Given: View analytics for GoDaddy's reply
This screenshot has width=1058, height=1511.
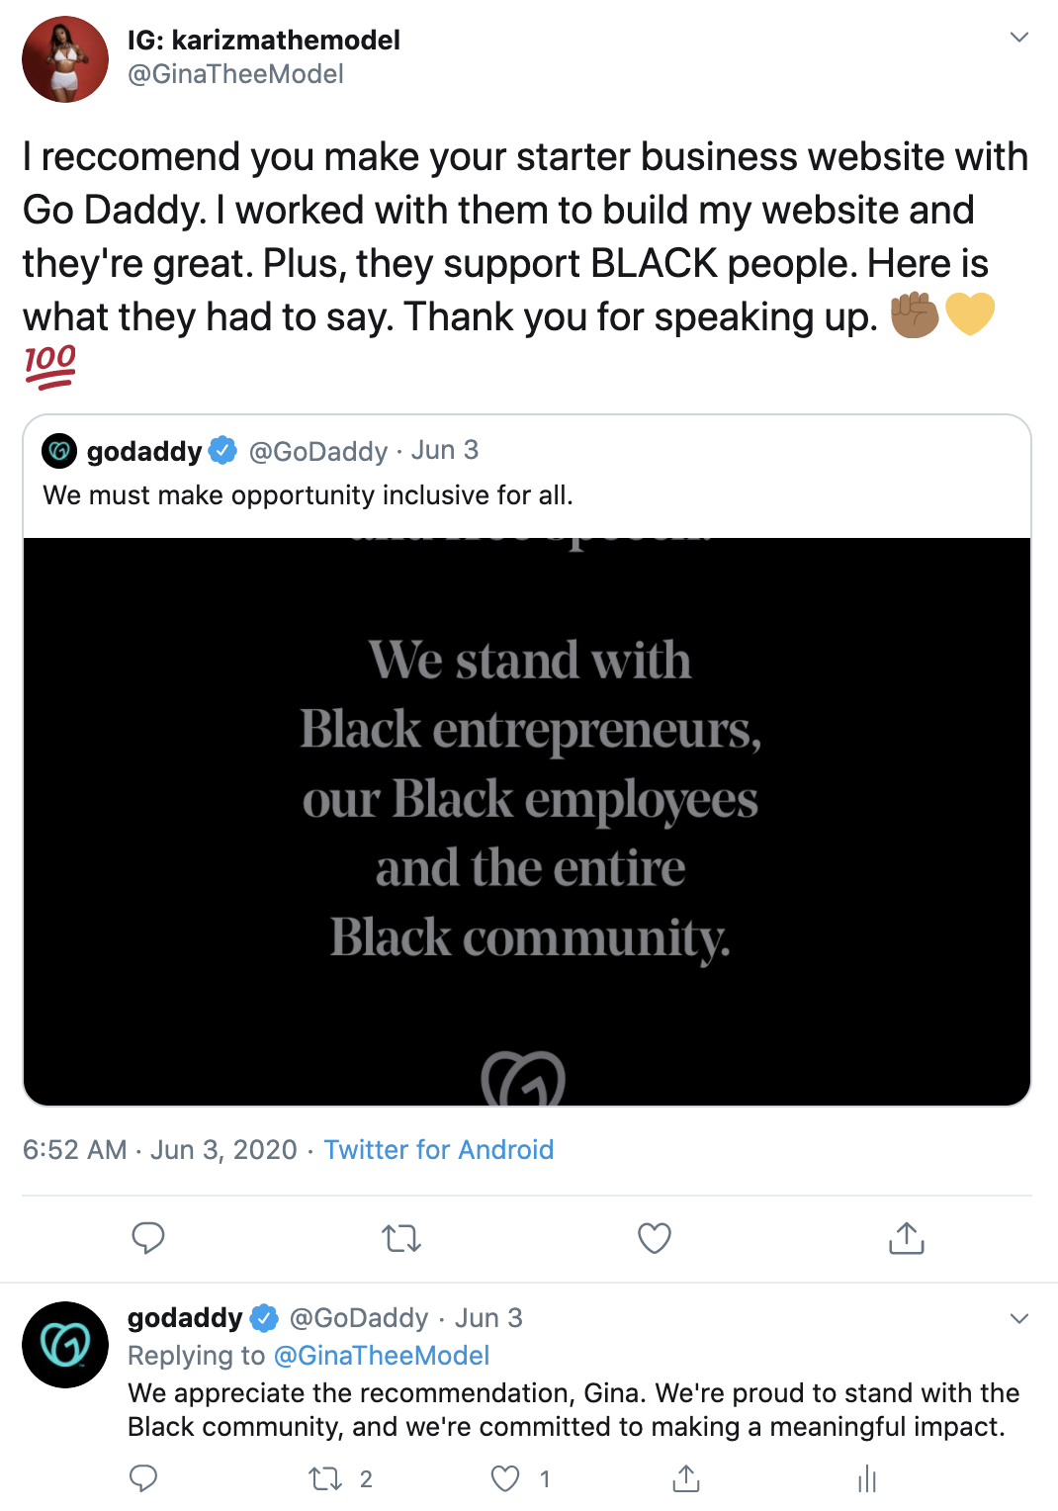Looking at the screenshot, I should click(867, 1478).
